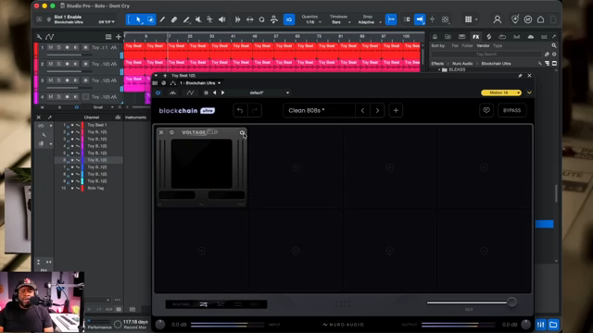
Task: Mute track 1 Toy Beat
Action: tap(50, 47)
